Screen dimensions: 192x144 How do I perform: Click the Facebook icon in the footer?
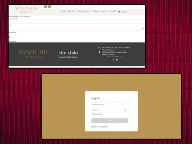tap(113, 60)
